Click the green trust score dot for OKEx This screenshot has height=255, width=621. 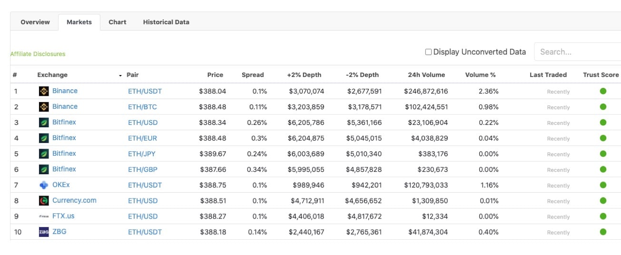click(603, 185)
